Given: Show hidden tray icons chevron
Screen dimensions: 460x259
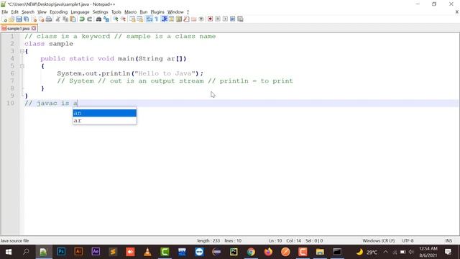Looking at the screenshot, I should coord(385,252).
